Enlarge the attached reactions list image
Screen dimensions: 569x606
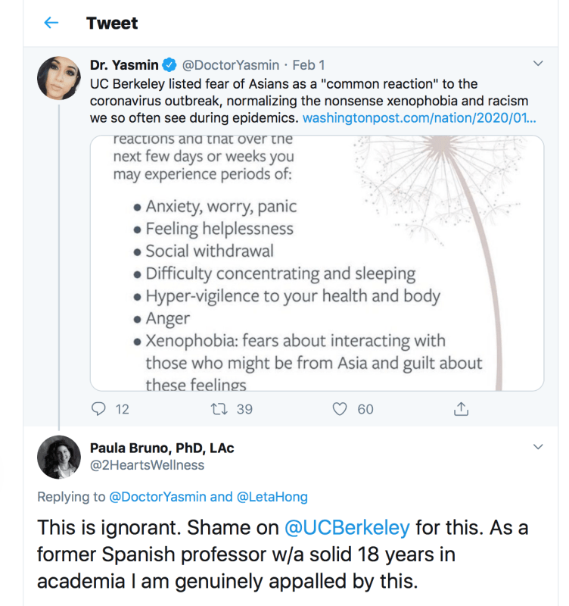point(316,263)
